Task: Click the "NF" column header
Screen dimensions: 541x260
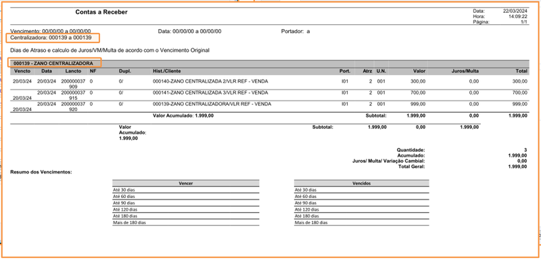Action: coord(93,72)
